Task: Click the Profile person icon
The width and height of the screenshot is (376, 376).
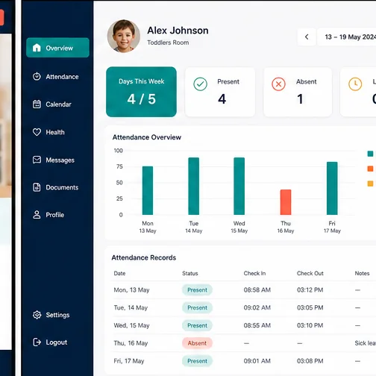Action: click(37, 215)
